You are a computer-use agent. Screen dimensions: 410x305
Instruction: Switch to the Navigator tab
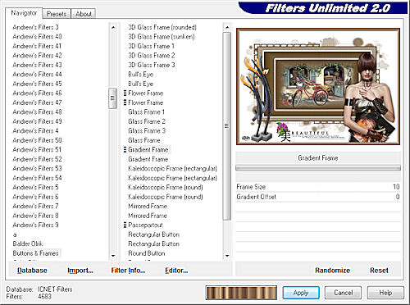coord(24,13)
